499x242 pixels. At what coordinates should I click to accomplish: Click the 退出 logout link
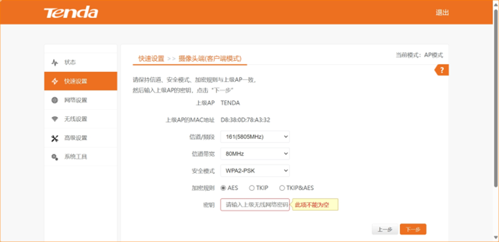(442, 12)
